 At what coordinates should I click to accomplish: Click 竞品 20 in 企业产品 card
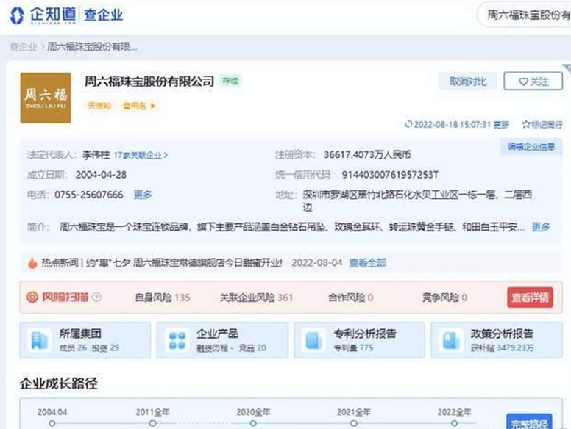252,348
